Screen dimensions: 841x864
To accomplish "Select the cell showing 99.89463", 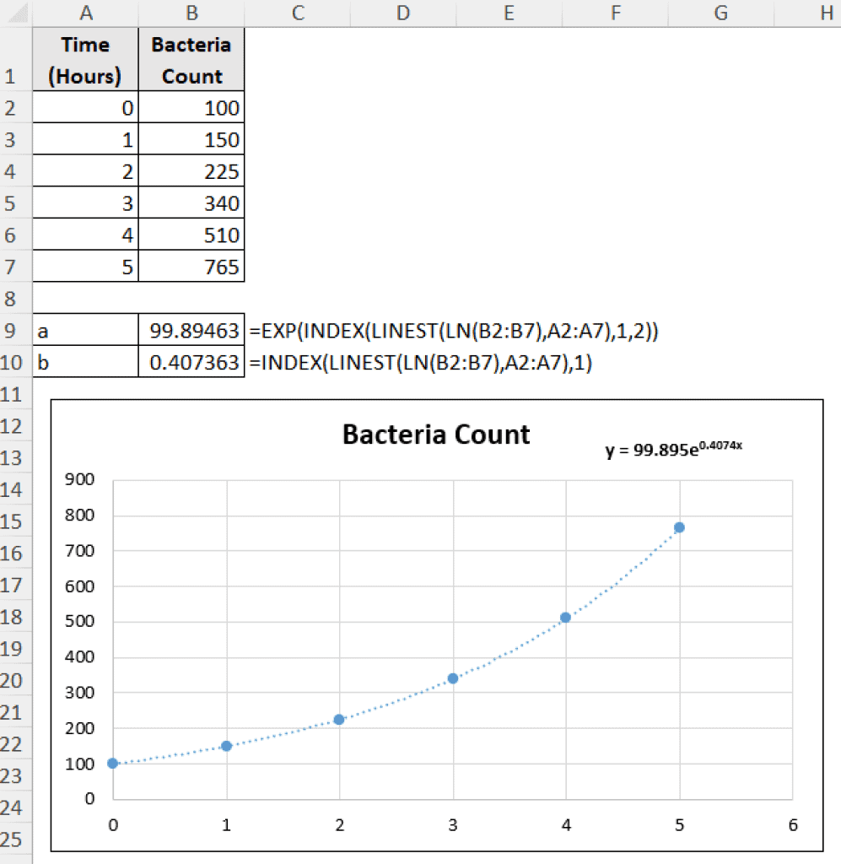I will (191, 331).
